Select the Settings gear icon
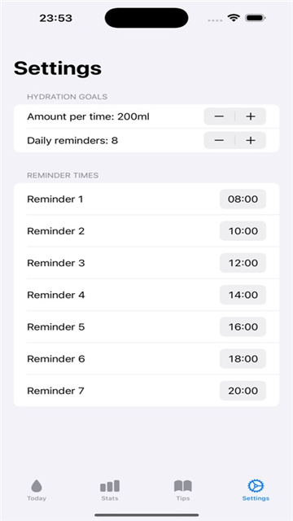 click(256, 486)
